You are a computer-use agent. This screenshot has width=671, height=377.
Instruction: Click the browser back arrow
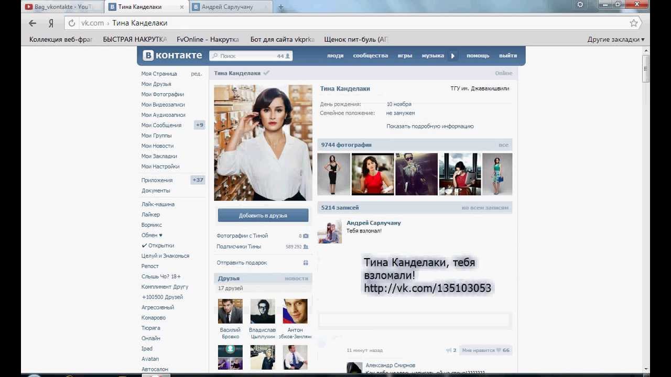tap(33, 23)
